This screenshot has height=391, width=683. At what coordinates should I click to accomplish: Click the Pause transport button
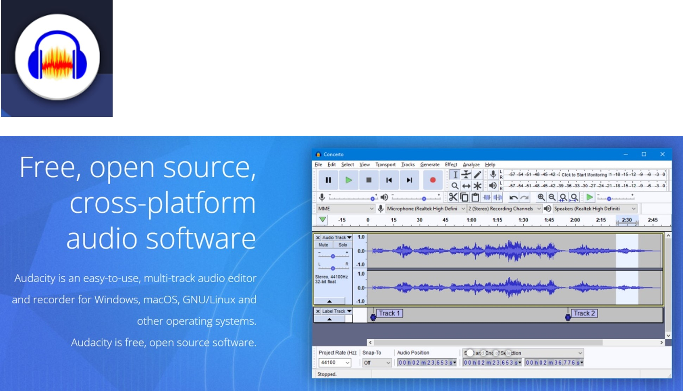tap(328, 180)
